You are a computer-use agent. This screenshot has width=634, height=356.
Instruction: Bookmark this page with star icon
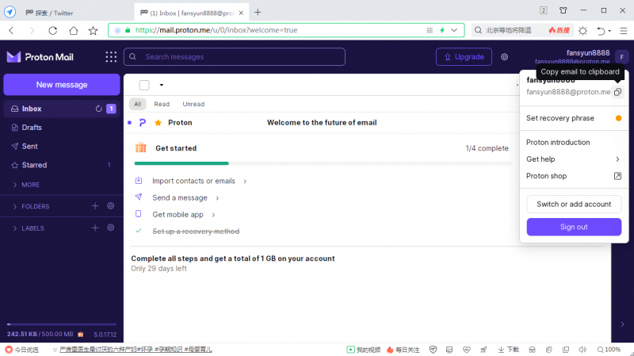click(x=93, y=31)
